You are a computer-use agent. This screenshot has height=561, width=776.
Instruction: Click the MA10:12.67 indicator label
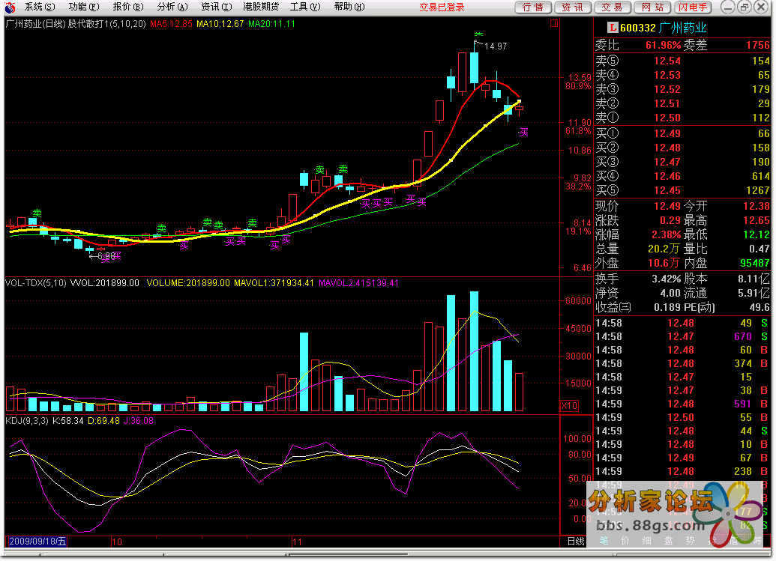(220, 24)
